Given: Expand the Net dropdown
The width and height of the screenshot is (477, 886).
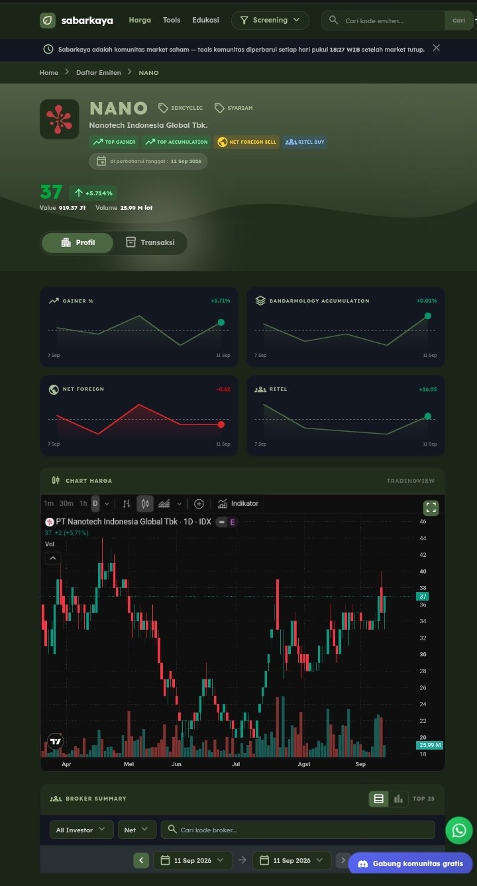Looking at the screenshot, I should 137,830.
